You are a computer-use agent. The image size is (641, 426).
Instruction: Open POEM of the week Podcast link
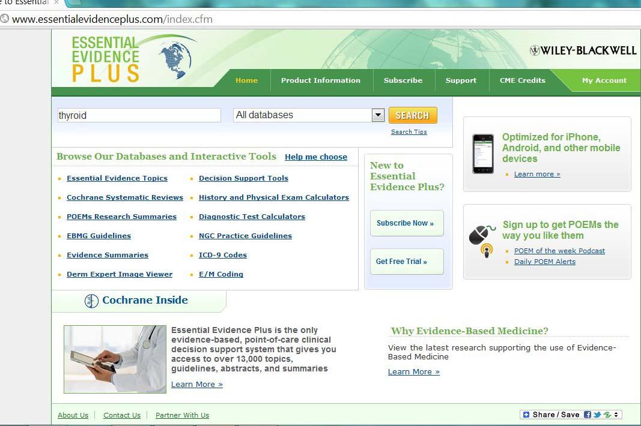click(559, 251)
